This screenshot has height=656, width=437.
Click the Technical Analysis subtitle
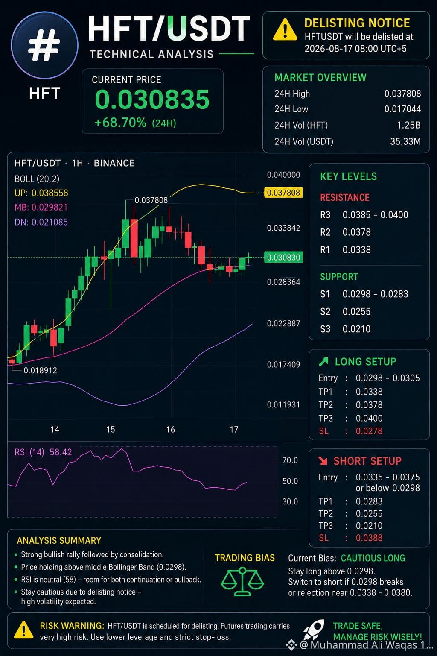pos(151,54)
